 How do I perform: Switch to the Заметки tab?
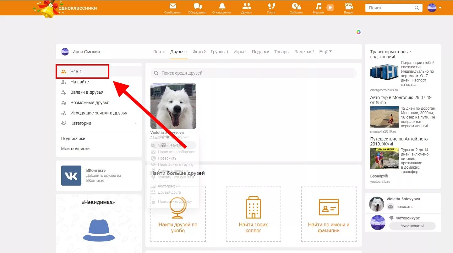[304, 52]
